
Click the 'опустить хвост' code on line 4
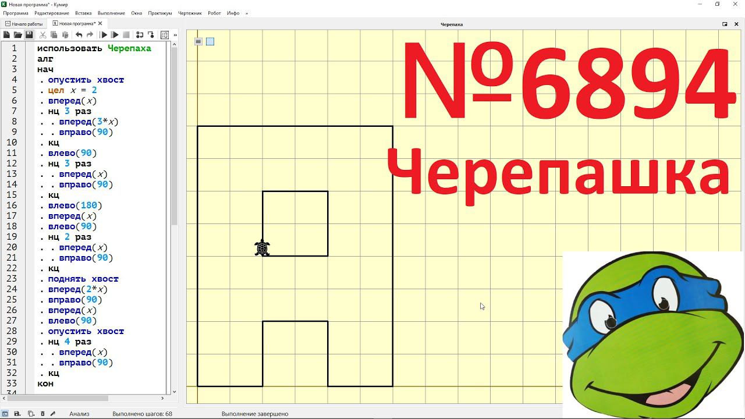tap(86, 80)
